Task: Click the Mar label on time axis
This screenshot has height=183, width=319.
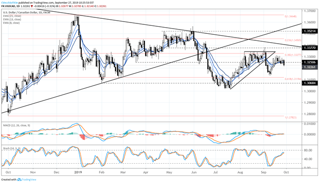Action: (123, 172)
